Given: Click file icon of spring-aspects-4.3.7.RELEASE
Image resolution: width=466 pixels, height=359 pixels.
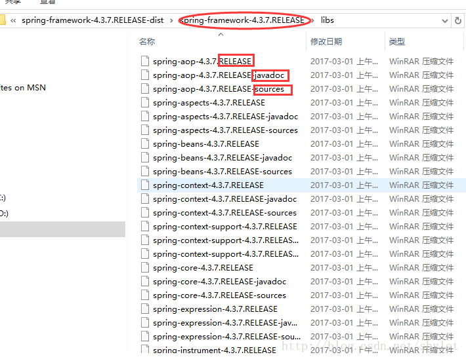Looking at the screenshot, I should click(x=145, y=102).
